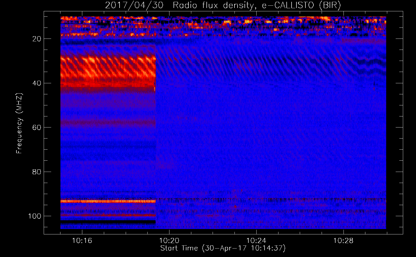
Task: Click the 'Start Time (30-Apr-17 10:14:37)' axis label
Action: 223,248
